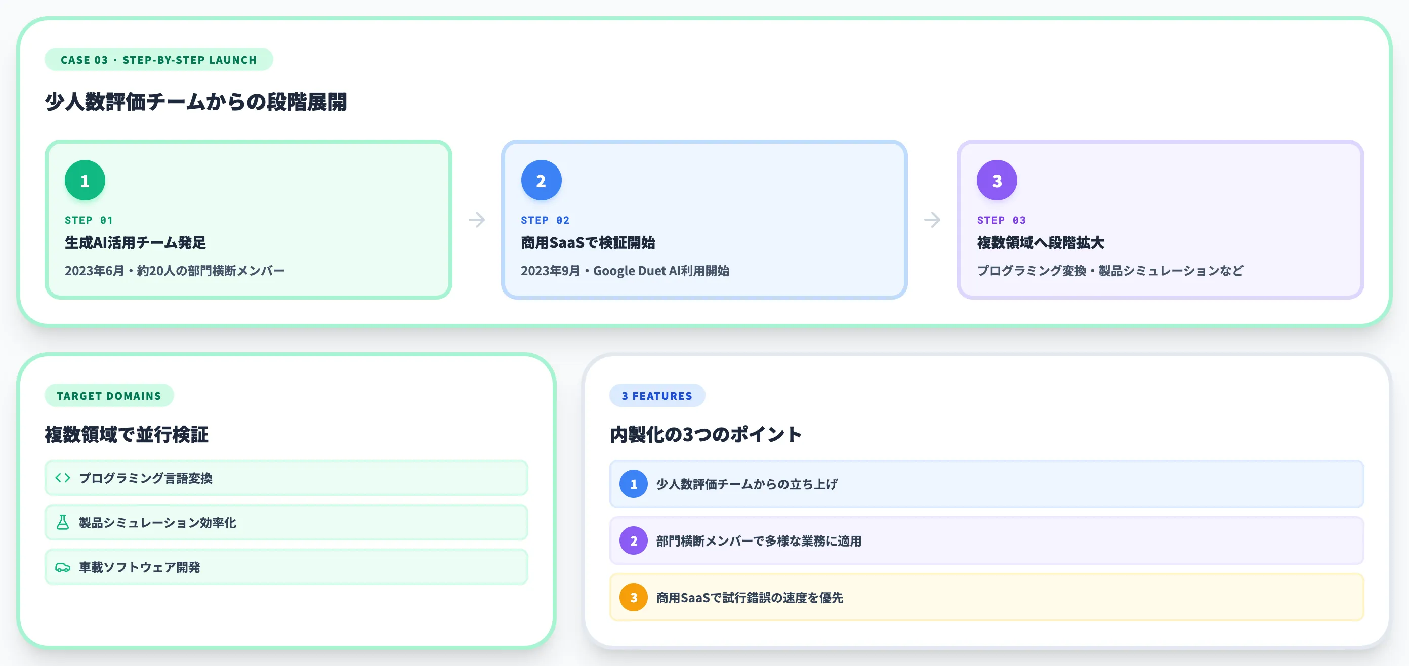The height and width of the screenshot is (666, 1409).
Task: Click the STEP 03 label
Action: (x=1001, y=220)
